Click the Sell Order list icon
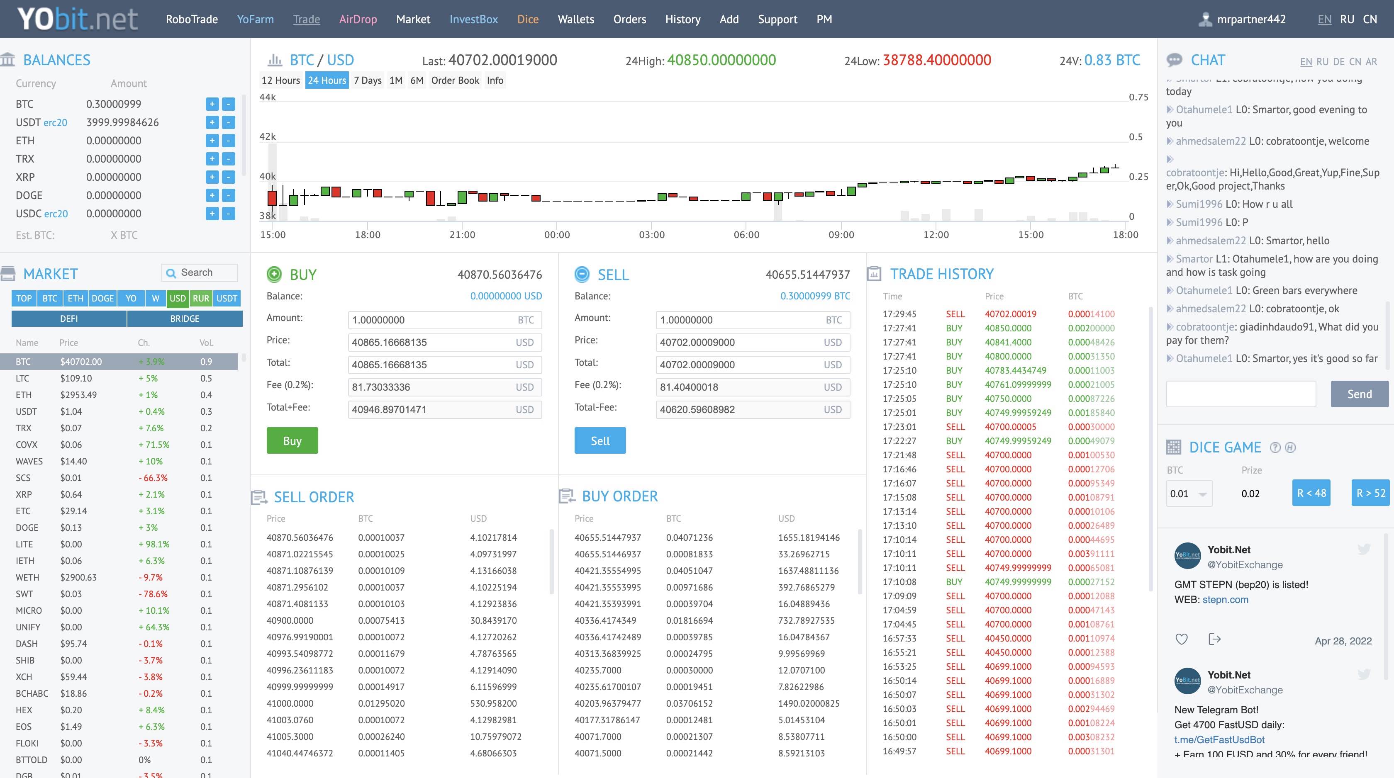This screenshot has width=1394, height=778. 259,497
